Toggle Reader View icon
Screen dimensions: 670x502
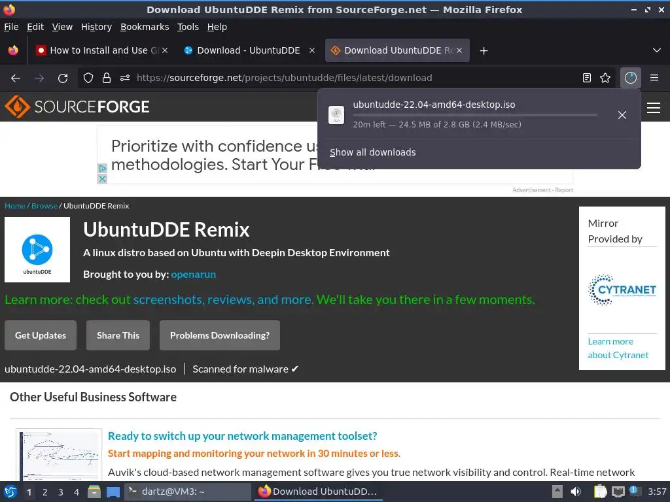coord(587,78)
